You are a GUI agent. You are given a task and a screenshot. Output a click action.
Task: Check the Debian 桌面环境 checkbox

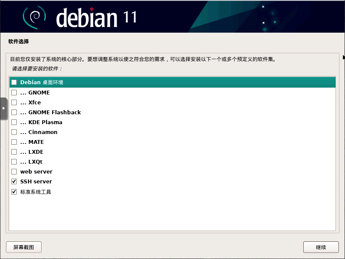(14, 82)
